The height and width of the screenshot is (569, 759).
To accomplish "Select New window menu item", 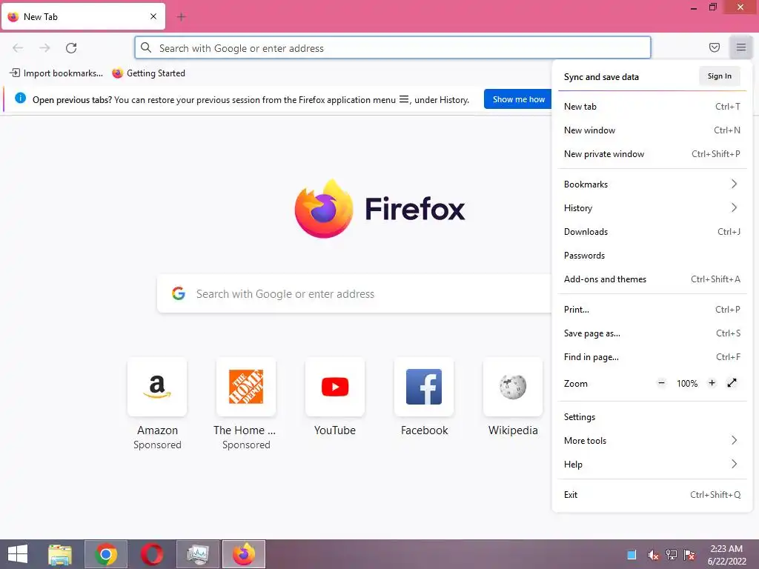I will [x=652, y=130].
